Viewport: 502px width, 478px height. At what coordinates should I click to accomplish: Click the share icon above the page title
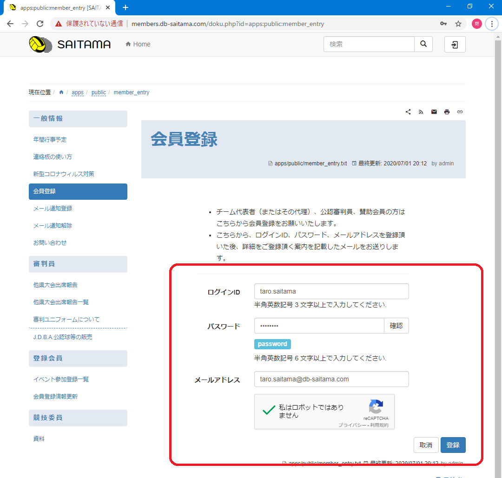[x=408, y=112]
